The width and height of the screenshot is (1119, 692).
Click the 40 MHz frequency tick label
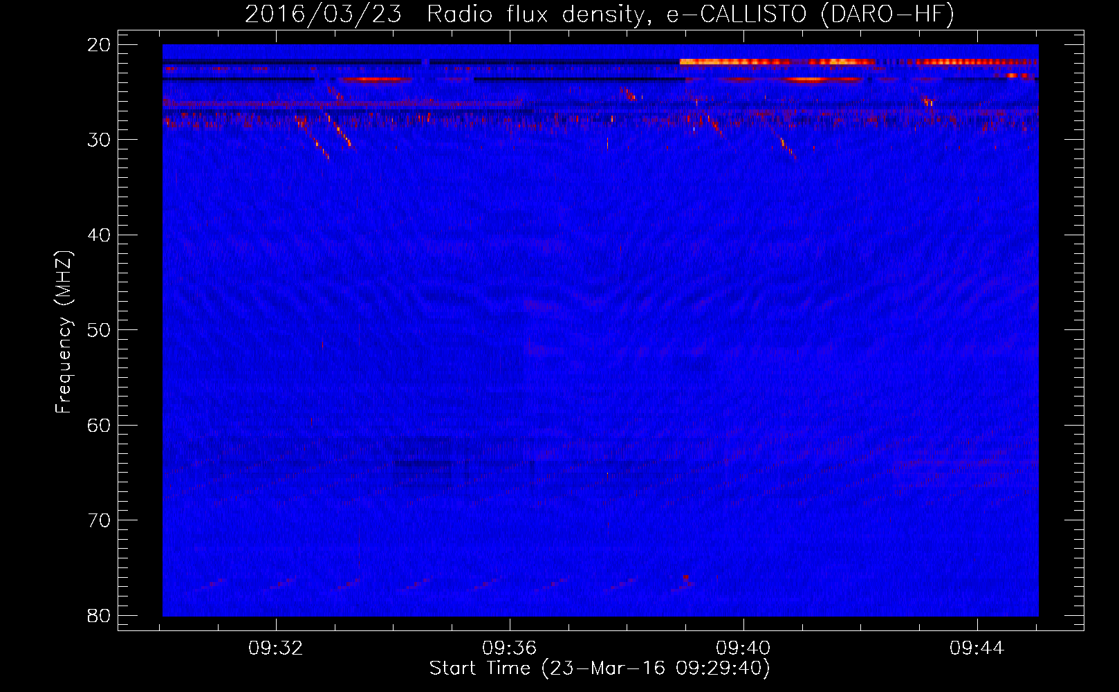coord(99,235)
